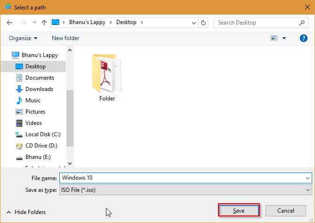Change view with the view icon

(274, 38)
